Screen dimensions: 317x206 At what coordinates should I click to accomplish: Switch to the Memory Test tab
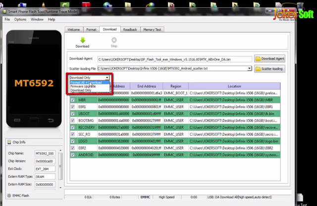(x=152, y=30)
